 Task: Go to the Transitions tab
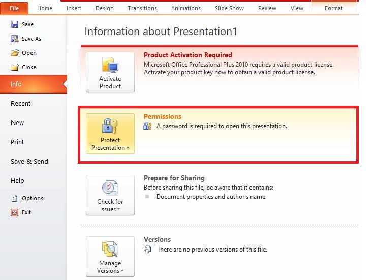coord(142,8)
